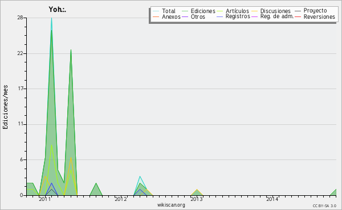Click the CC BY-SA 3.0 license text
The width and height of the screenshot is (342, 210).
tap(324, 206)
